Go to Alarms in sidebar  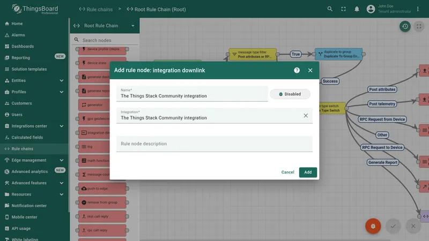(34, 35)
